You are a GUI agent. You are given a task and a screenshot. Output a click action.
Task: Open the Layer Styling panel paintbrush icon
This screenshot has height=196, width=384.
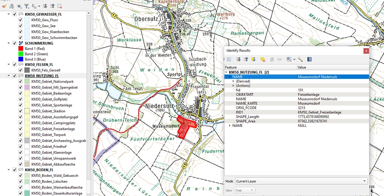tap(4, 6)
